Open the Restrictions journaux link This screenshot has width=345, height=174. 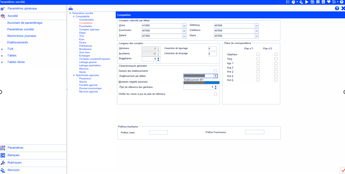click(x=22, y=36)
